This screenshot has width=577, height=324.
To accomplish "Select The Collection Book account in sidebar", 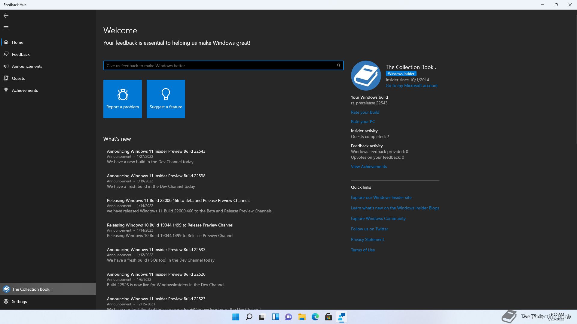I will (x=48, y=289).
